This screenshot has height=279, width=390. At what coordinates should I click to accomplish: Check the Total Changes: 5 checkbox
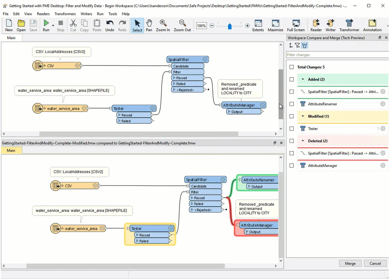pos(292,67)
